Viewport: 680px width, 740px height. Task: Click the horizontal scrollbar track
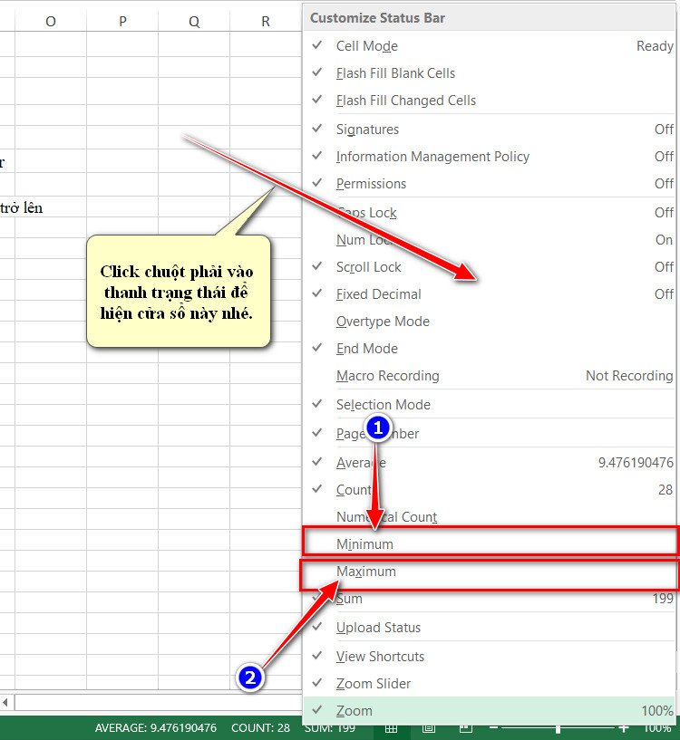(159, 702)
